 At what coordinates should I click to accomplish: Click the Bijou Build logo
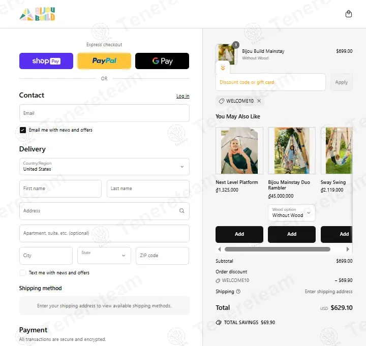(x=37, y=14)
